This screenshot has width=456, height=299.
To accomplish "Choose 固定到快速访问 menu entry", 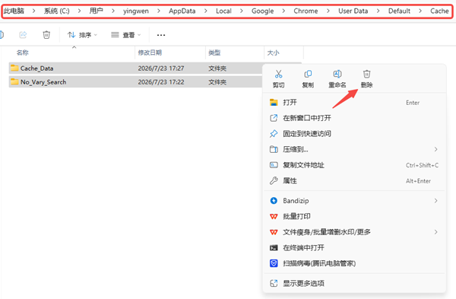I will pyautogui.click(x=354, y=134).
